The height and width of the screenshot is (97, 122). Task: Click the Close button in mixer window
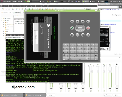point(117,95)
